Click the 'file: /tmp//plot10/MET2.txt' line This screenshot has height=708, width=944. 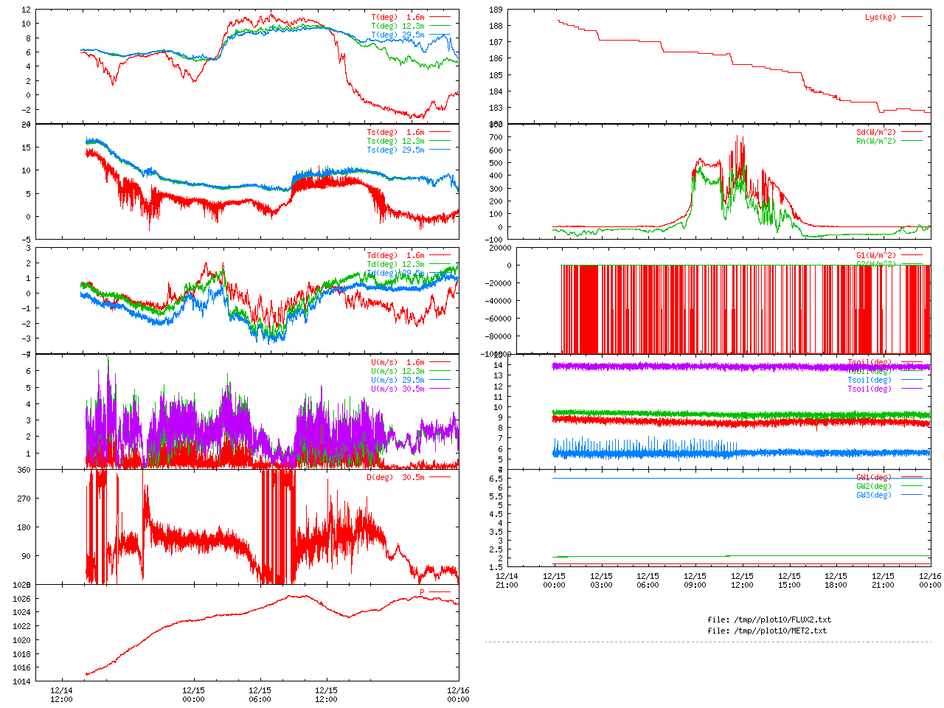click(x=767, y=631)
